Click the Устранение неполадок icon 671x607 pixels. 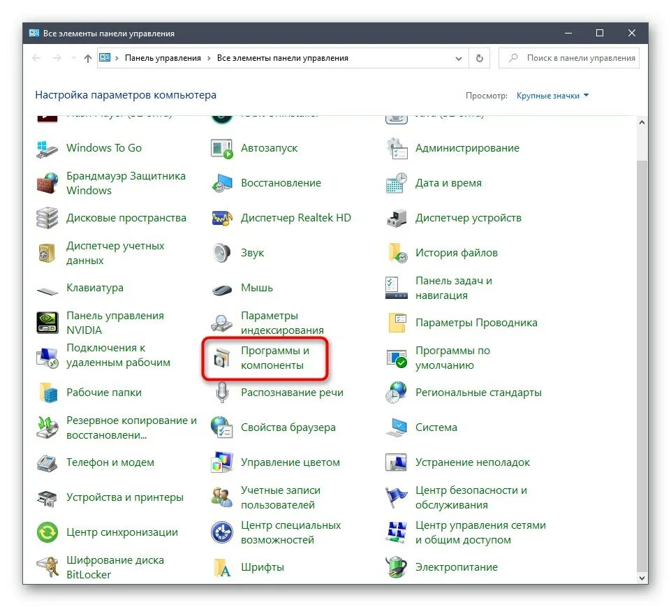(x=397, y=462)
